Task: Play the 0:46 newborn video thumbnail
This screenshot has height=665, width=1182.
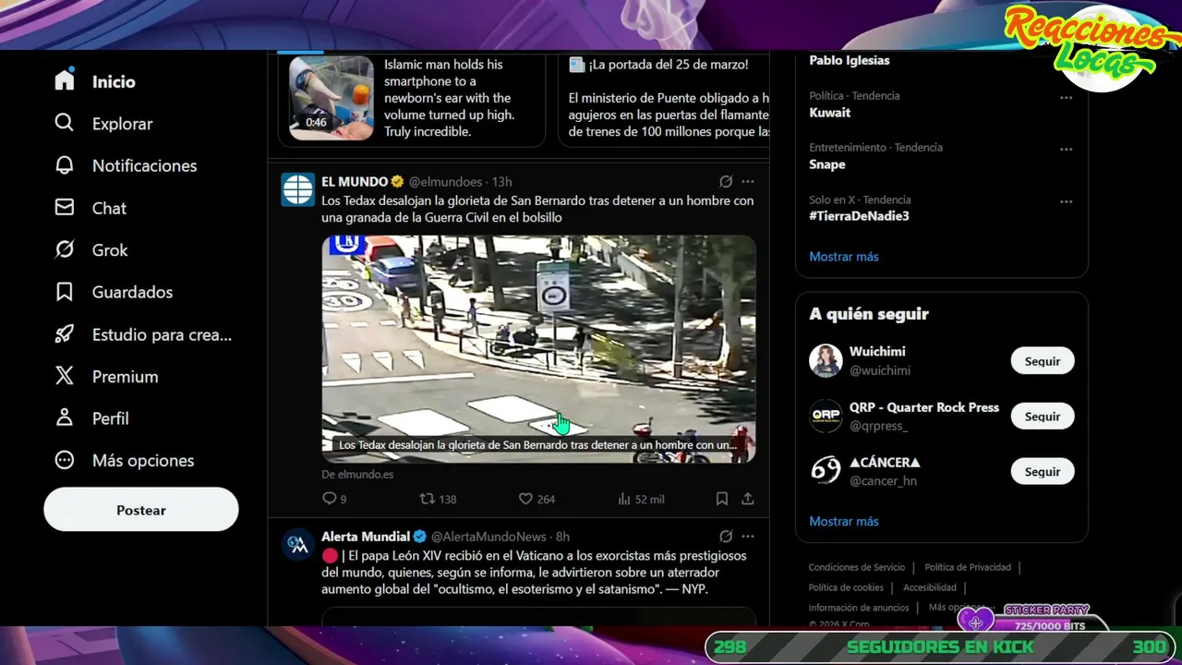Action: pyautogui.click(x=332, y=98)
